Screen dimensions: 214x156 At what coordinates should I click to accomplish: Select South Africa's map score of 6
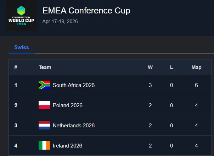tap(196, 85)
